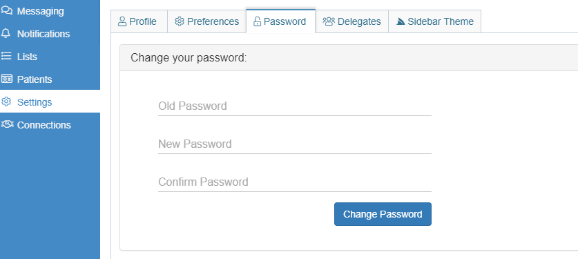
Task: Click the bulleted list icon beside Lists
Action: coord(6,56)
